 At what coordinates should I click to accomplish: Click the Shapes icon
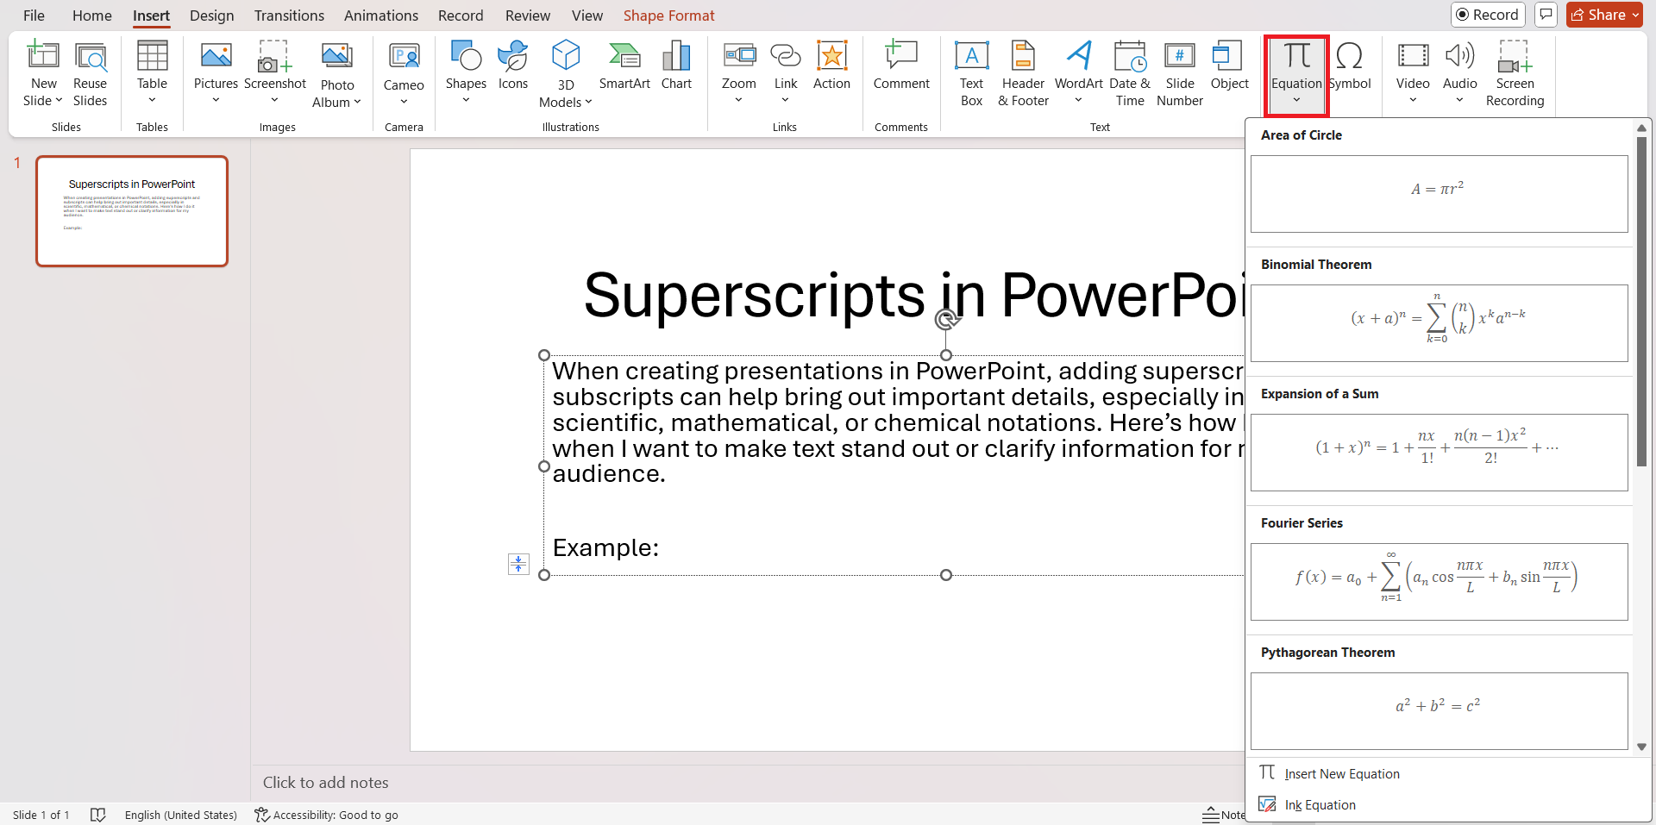466,55
